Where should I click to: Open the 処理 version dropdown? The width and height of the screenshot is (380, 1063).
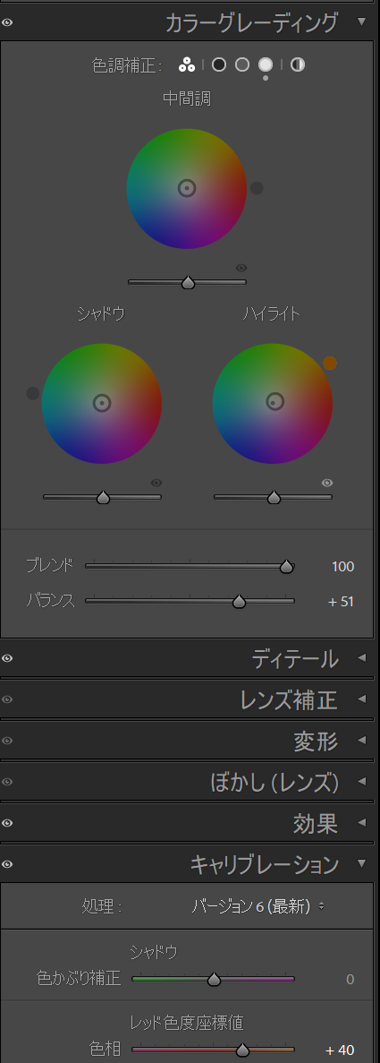258,905
